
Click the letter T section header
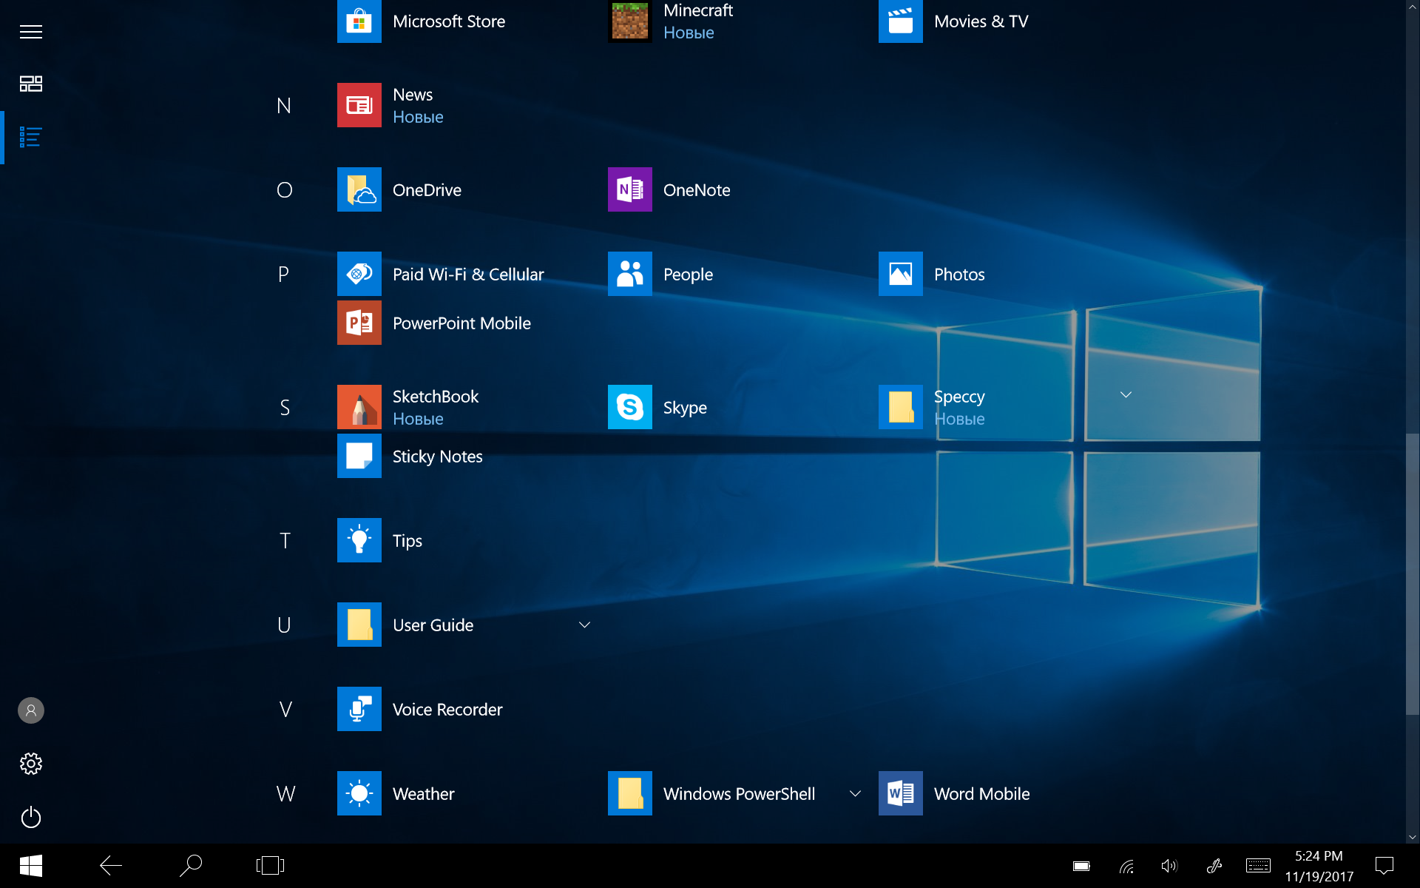coord(285,541)
